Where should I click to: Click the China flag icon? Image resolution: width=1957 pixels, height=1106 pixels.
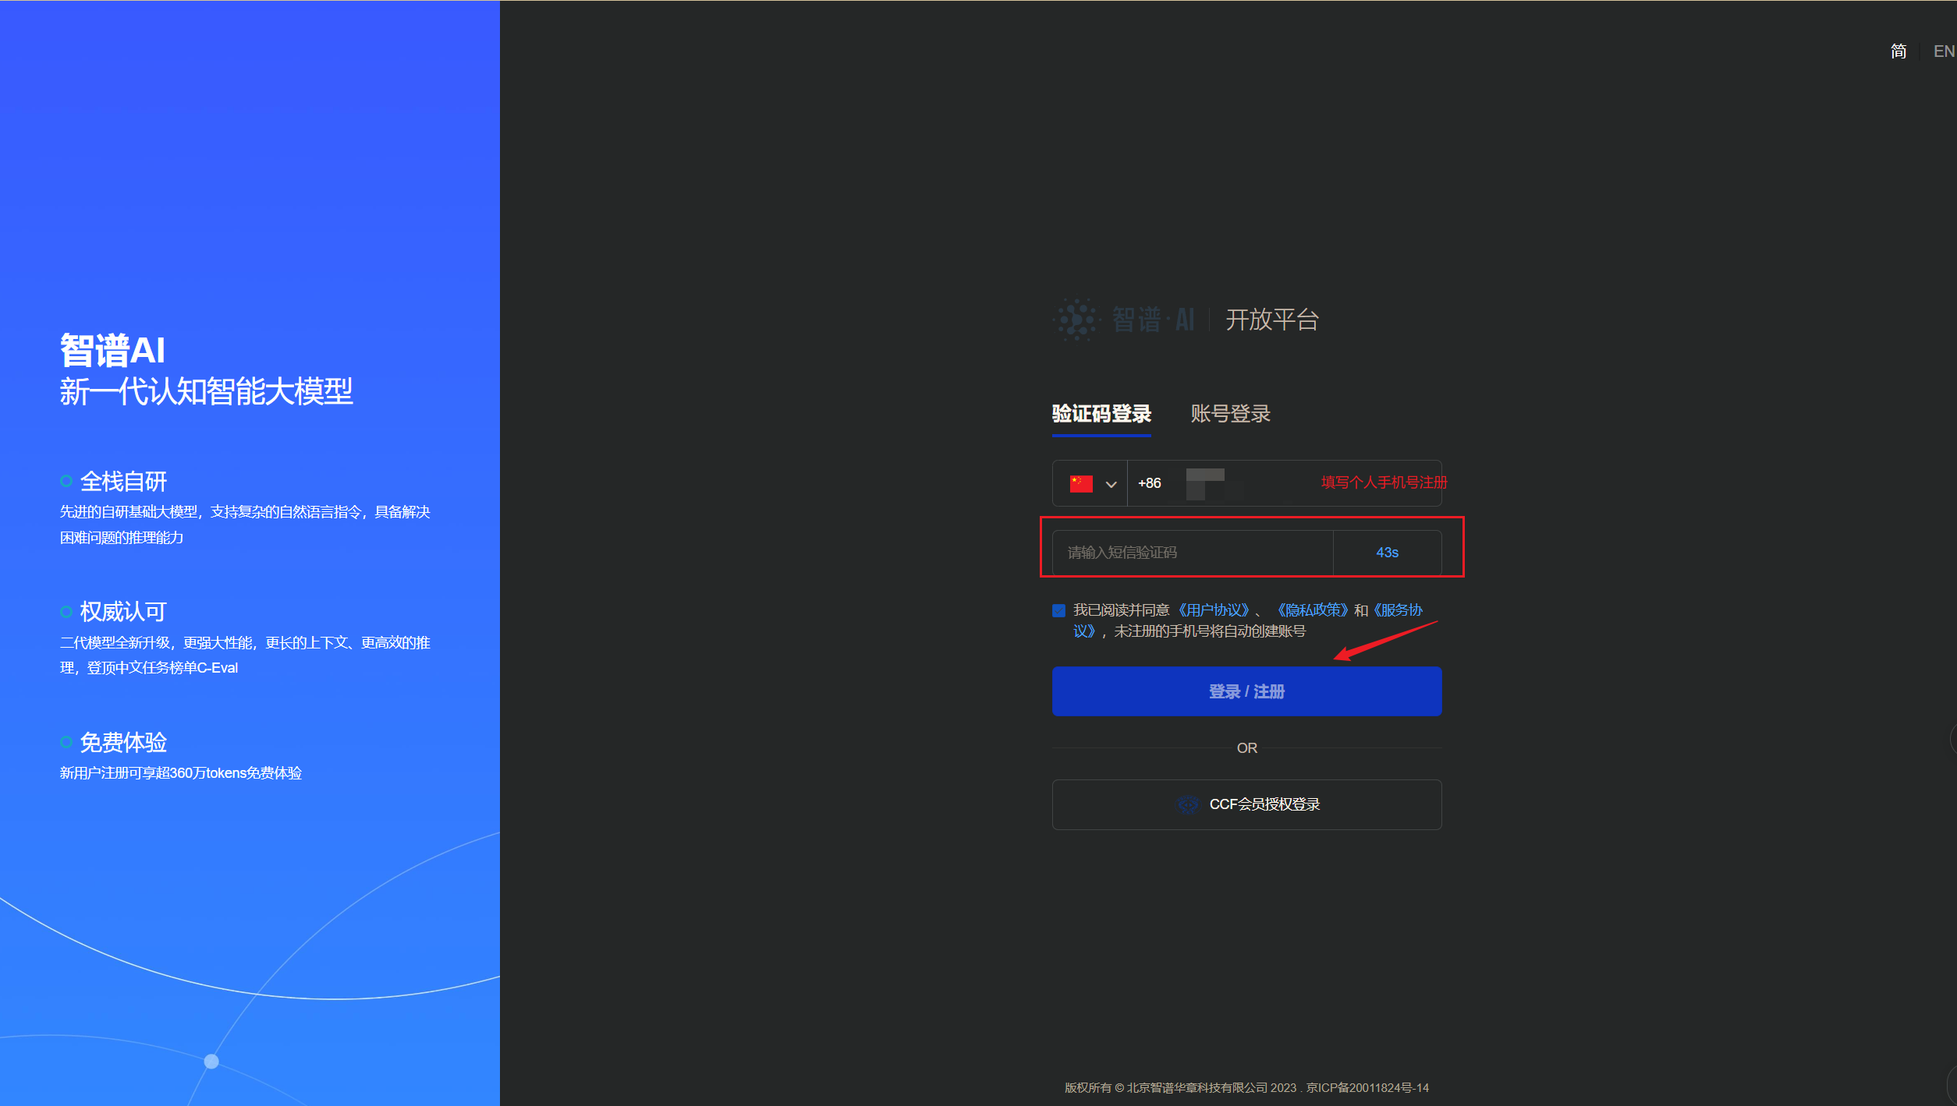click(x=1081, y=484)
